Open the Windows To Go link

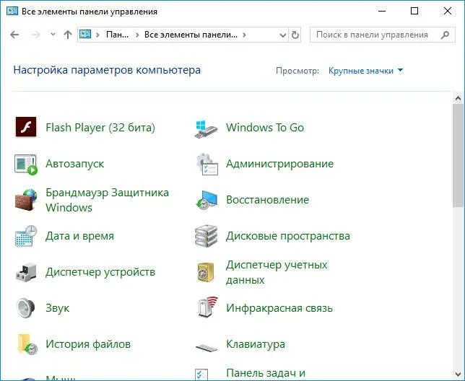coord(265,128)
